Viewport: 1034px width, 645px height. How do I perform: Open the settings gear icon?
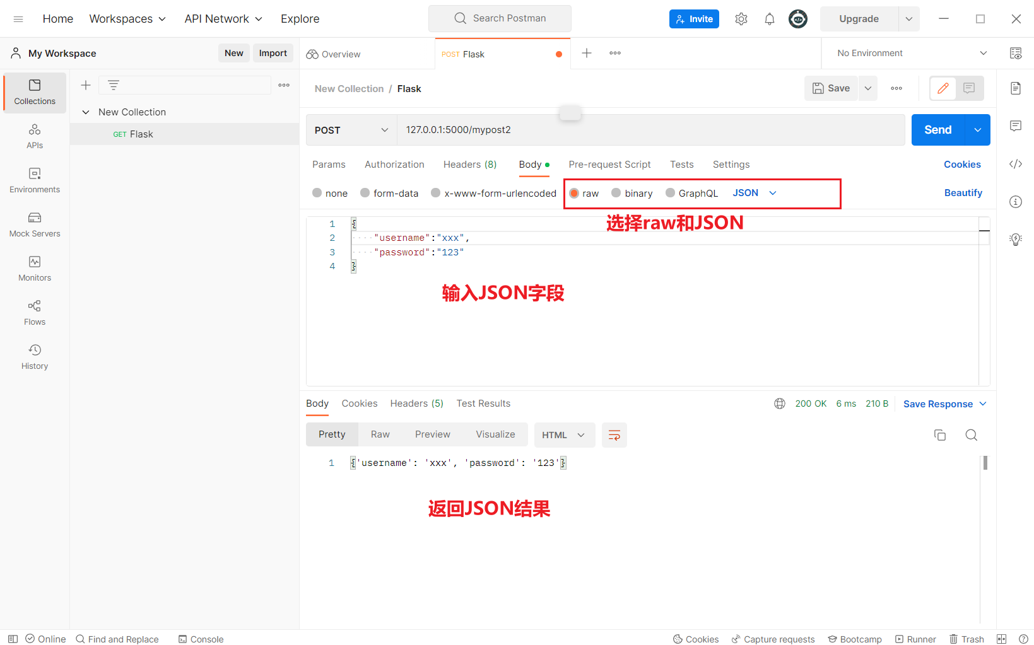click(x=741, y=19)
